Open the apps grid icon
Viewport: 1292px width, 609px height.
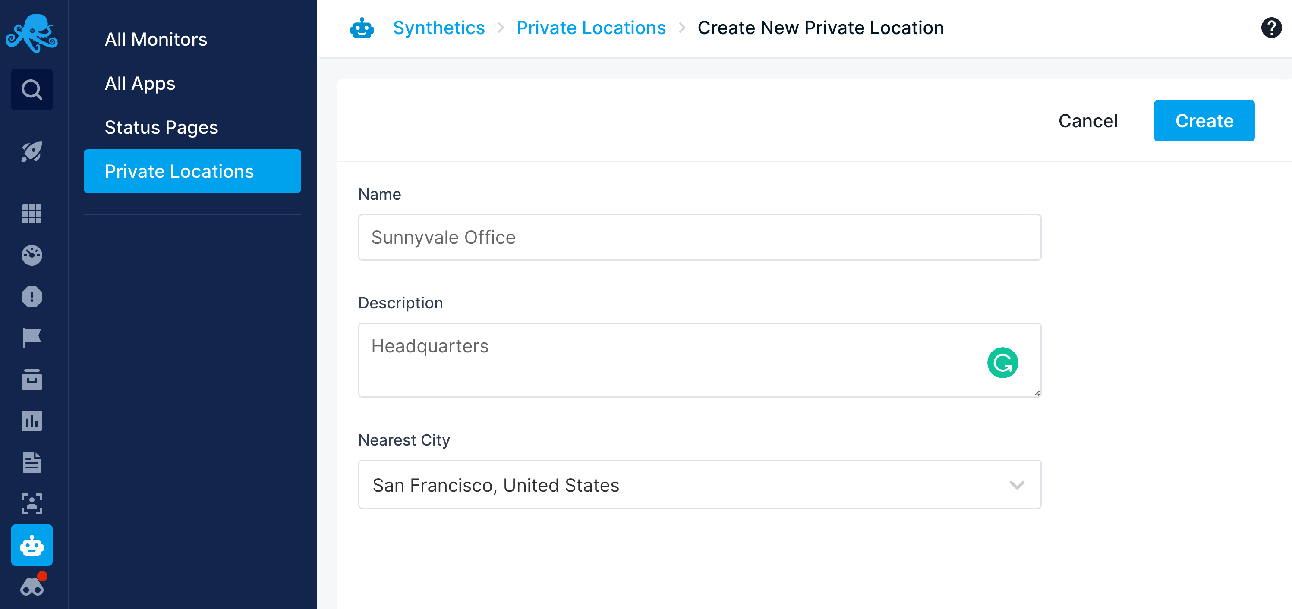pos(32,214)
